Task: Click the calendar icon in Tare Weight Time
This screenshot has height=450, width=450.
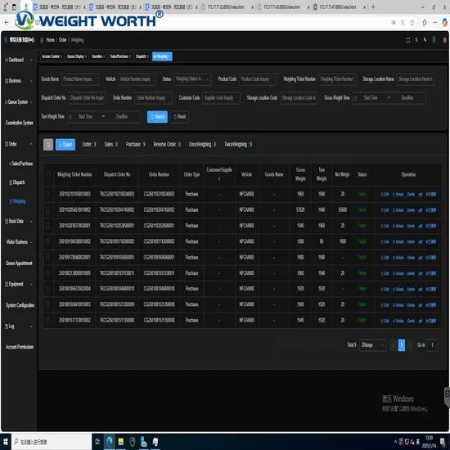Action: tap(70, 116)
